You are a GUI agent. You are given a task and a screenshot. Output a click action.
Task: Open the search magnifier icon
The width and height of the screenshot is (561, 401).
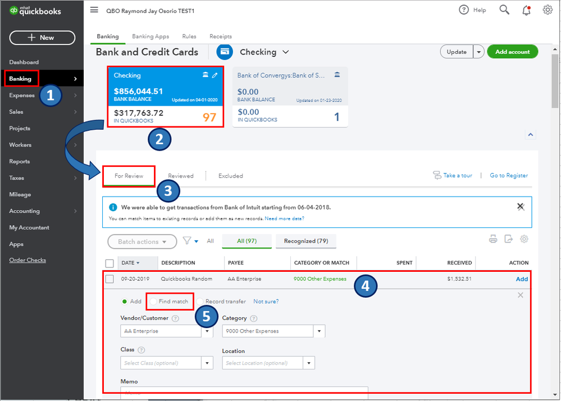click(504, 10)
